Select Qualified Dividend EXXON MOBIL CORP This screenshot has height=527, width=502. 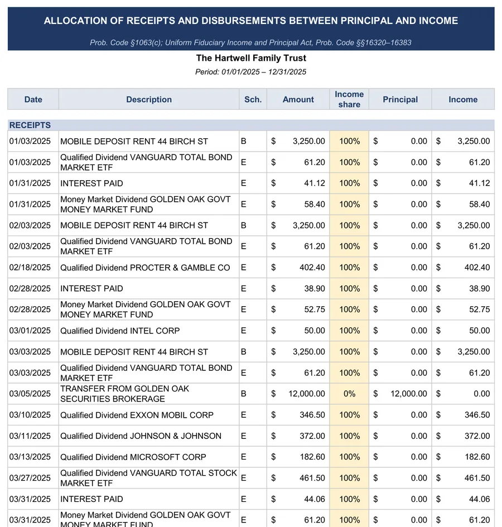pyautogui.click(x=137, y=415)
